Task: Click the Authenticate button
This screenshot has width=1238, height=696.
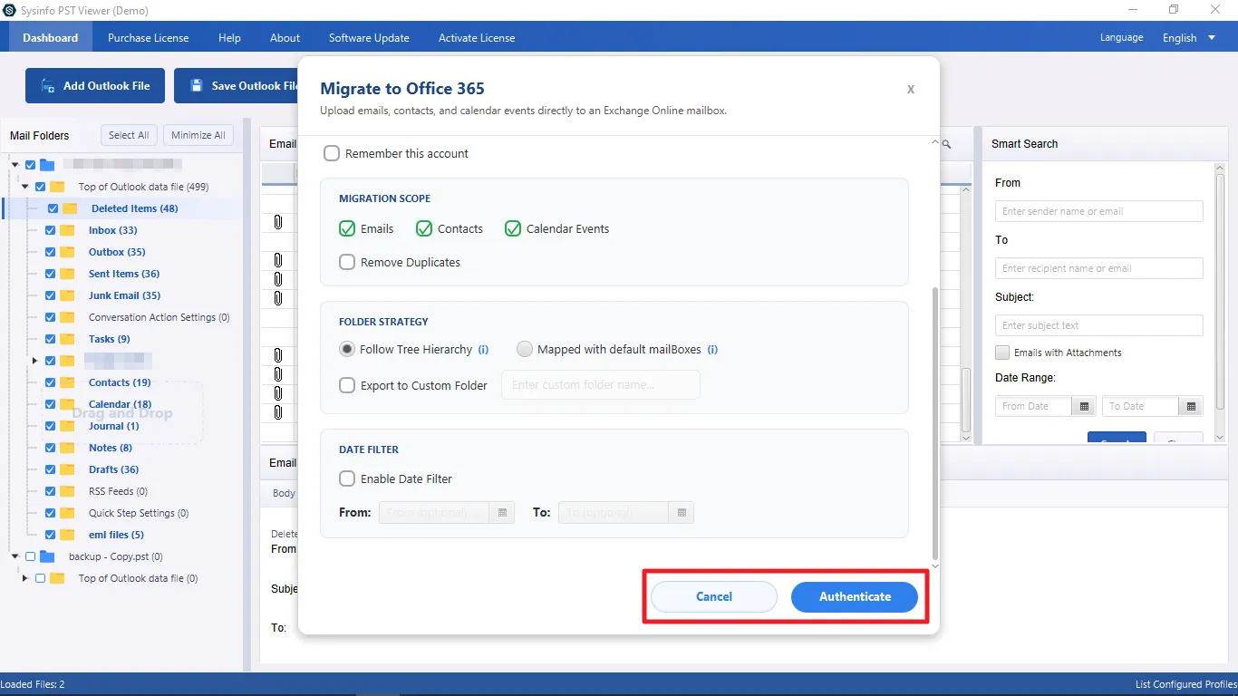Action: pos(855,596)
